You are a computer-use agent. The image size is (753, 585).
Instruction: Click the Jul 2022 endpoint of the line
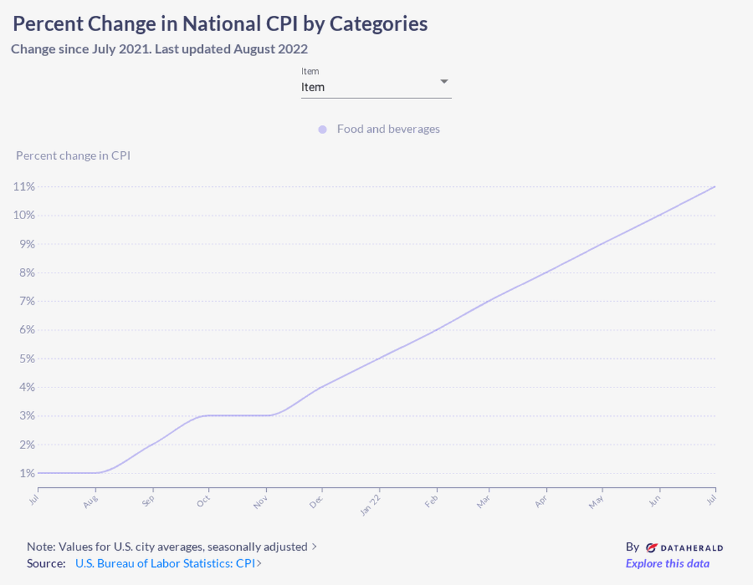point(713,187)
